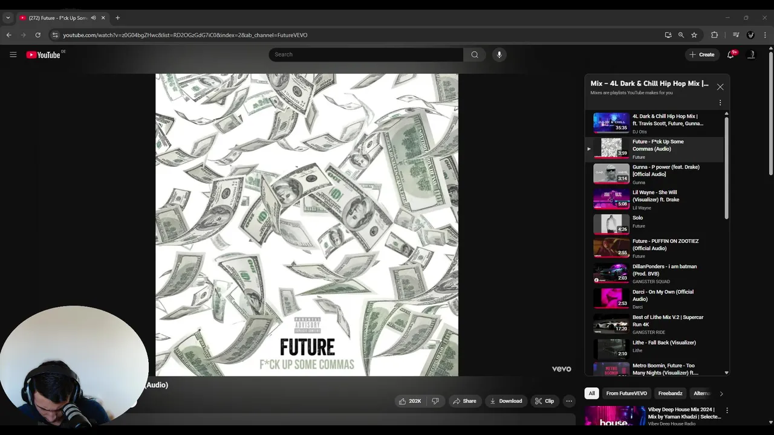774x435 pixels.
Task: Click the install app icon in the address bar
Action: tap(668, 35)
